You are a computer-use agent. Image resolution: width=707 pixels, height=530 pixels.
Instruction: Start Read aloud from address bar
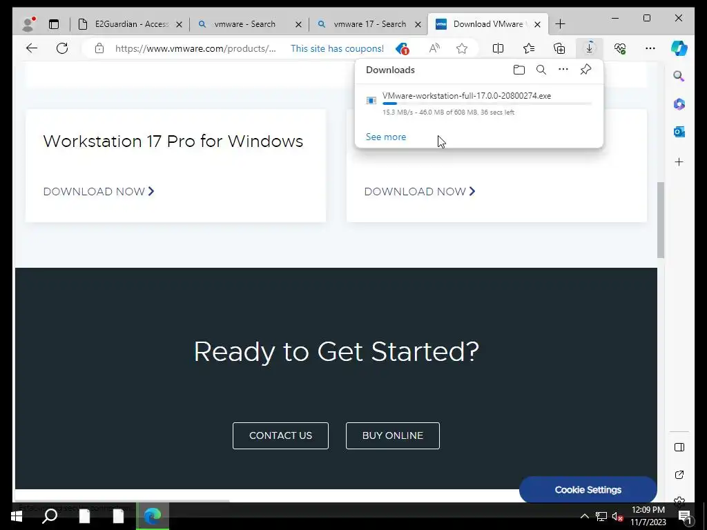pyautogui.click(x=434, y=48)
